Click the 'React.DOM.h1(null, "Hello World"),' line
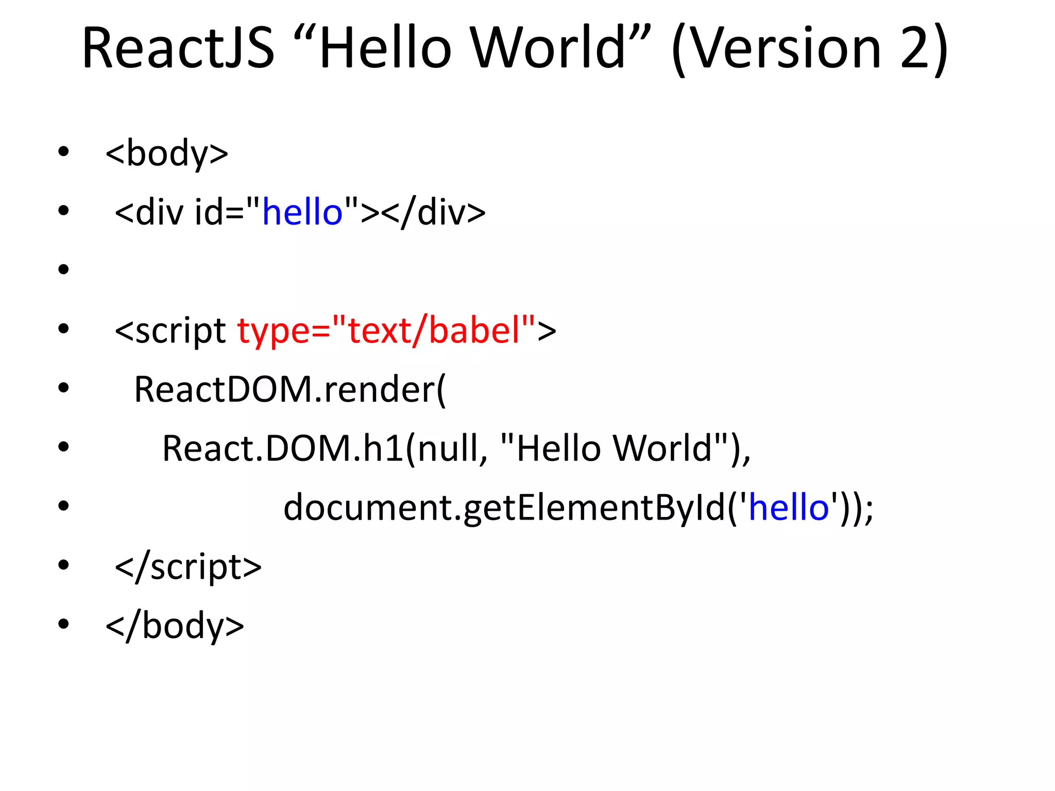The image size is (1055, 791). pyautogui.click(x=456, y=448)
